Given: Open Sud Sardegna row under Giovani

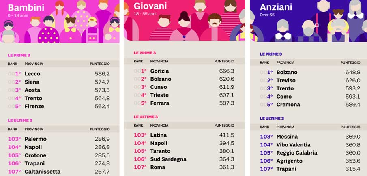Looking at the screenshot, I should point(168,159).
